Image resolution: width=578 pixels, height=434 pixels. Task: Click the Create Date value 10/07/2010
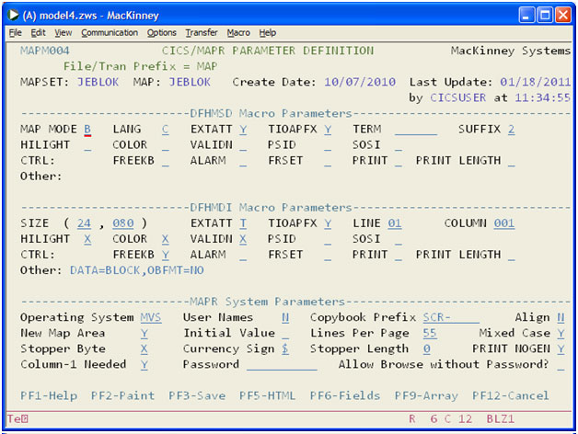tap(360, 82)
